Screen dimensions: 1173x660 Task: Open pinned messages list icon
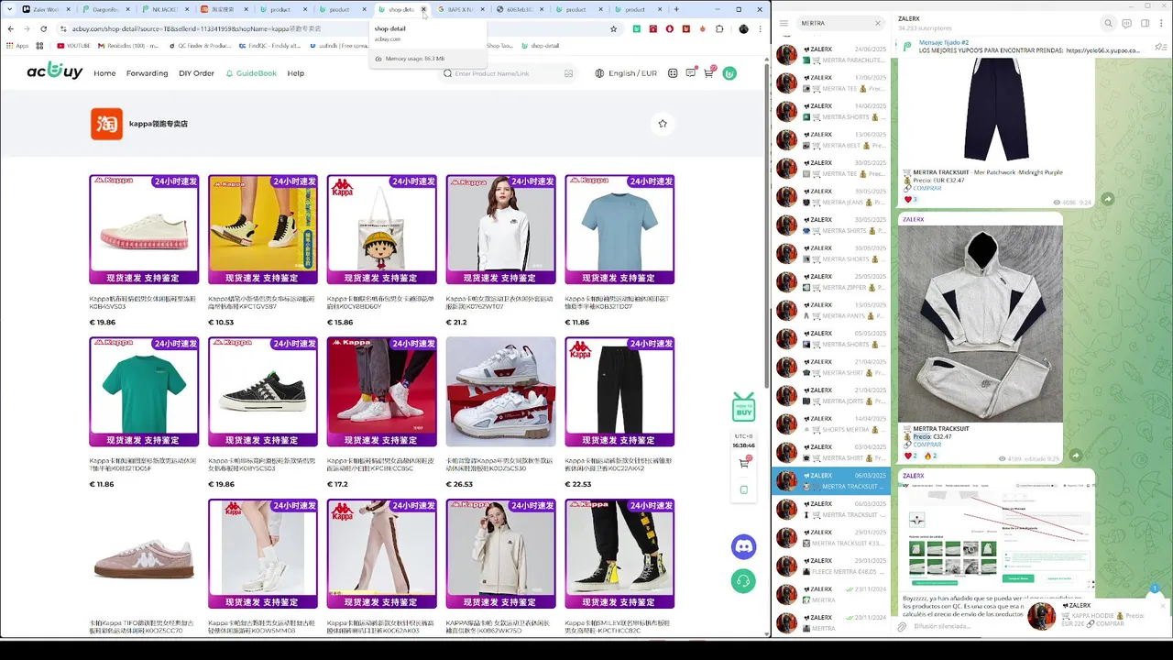pyautogui.click(x=1160, y=46)
